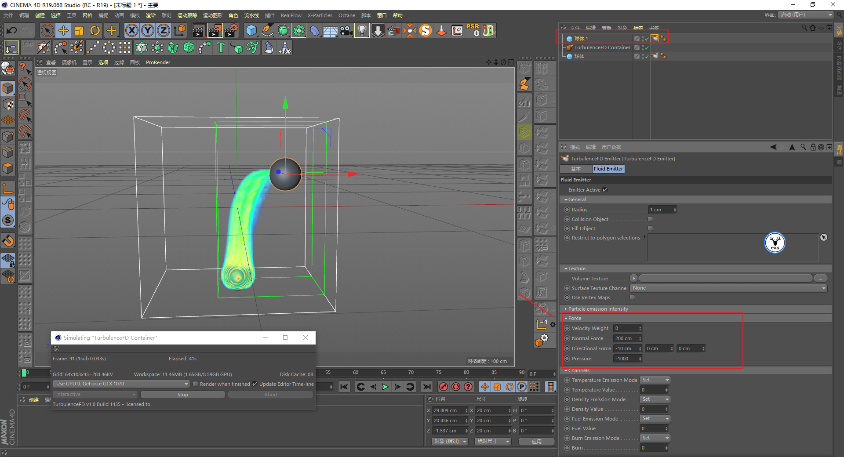This screenshot has width=844, height=457.
Task: Select the Rotate tool
Action: [x=95, y=30]
